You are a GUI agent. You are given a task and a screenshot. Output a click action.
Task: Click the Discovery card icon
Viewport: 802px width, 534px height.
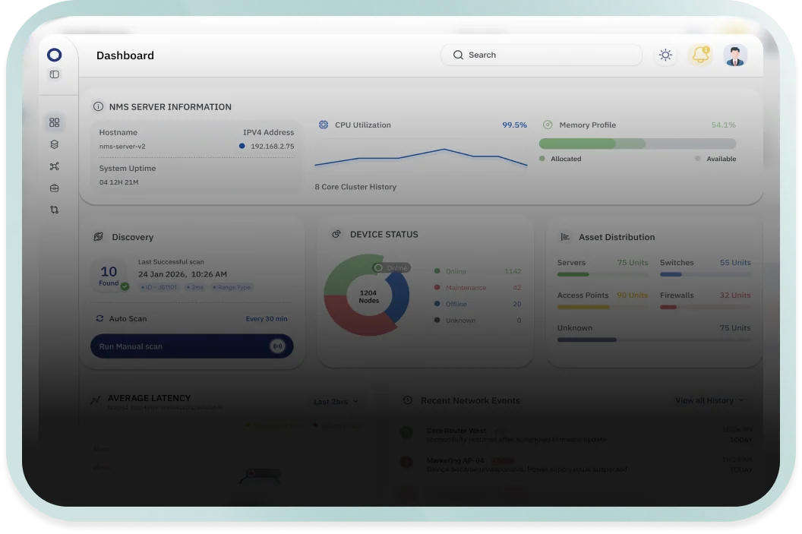[x=98, y=237]
